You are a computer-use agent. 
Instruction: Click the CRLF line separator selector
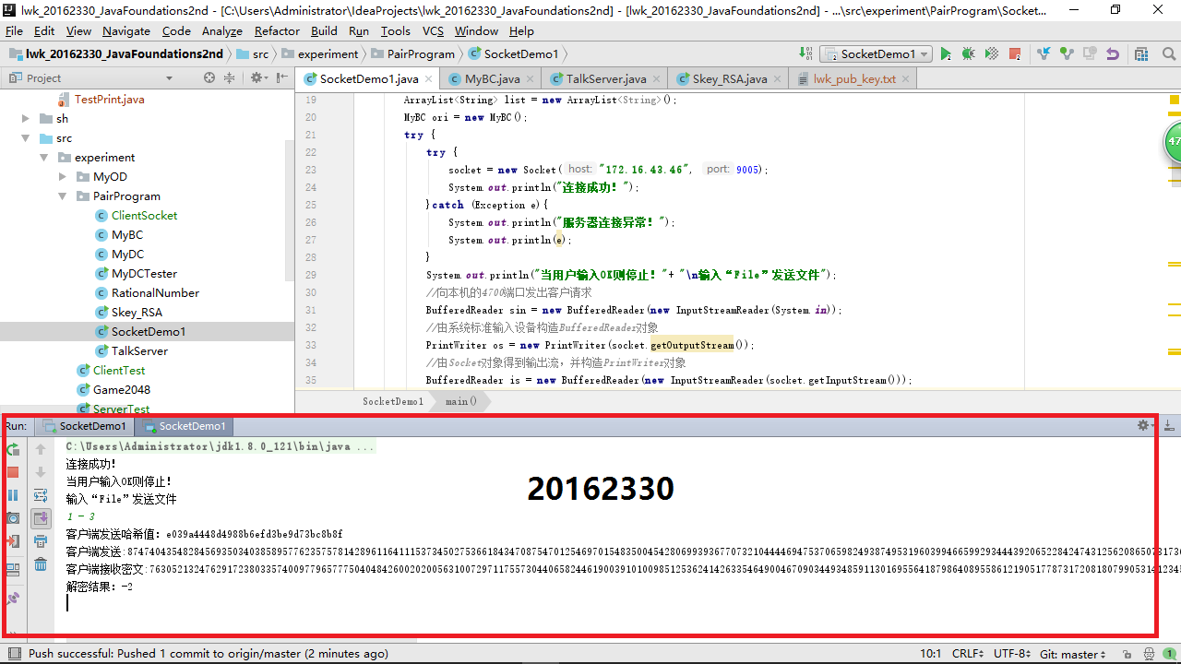point(968,654)
